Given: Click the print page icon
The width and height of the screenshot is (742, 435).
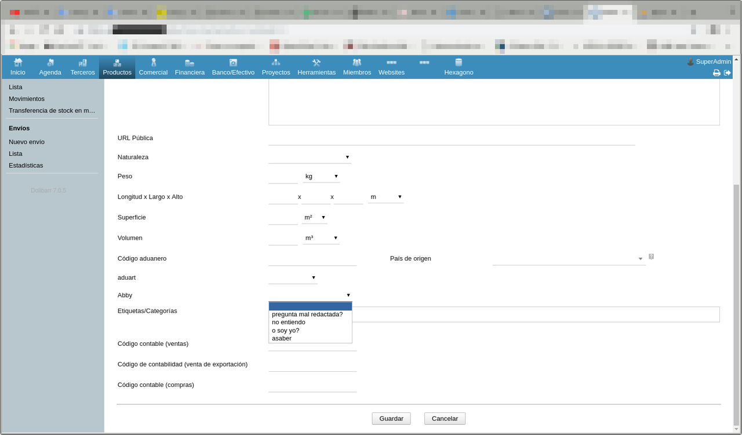Looking at the screenshot, I should pyautogui.click(x=716, y=72).
